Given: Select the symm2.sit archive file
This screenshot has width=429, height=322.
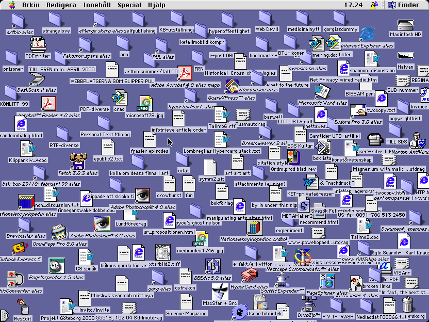Looking at the screenshot, I should [210, 167].
